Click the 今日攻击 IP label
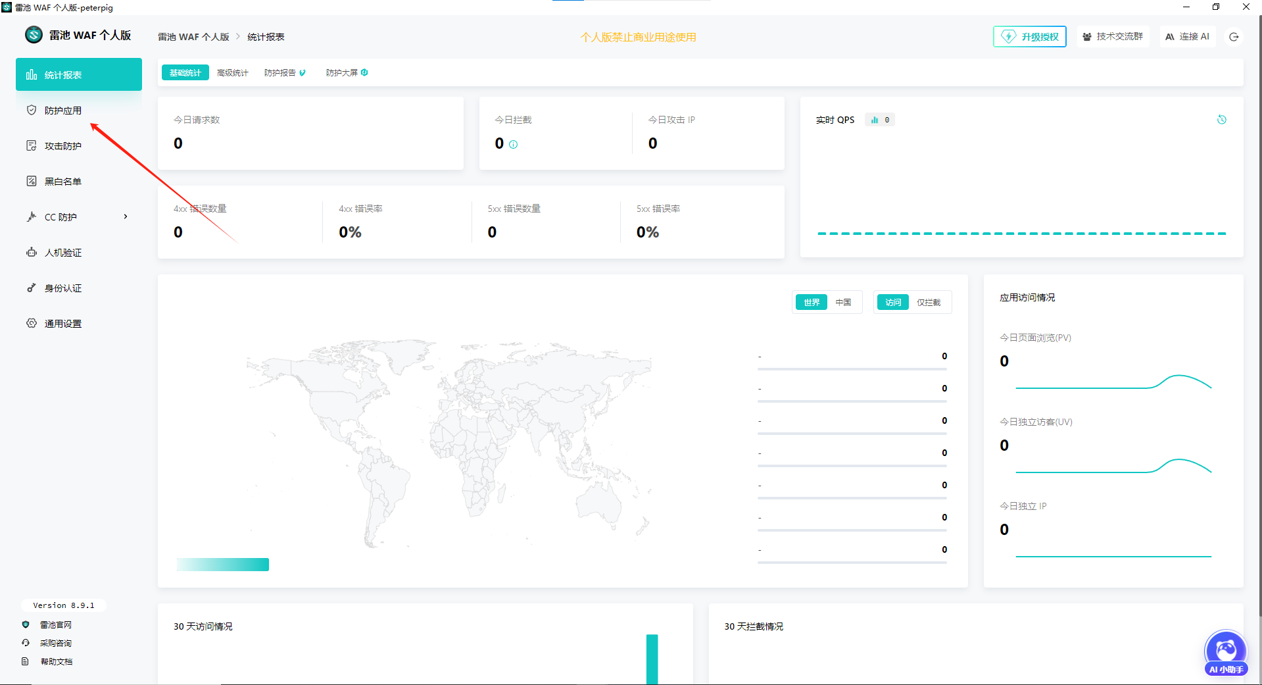Image resolution: width=1262 pixels, height=685 pixels. 671,120
